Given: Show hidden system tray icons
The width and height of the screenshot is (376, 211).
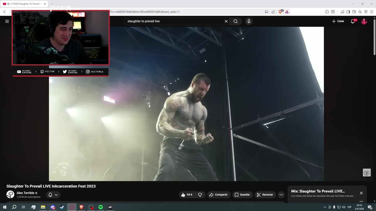Looking at the screenshot, I should [325, 207].
